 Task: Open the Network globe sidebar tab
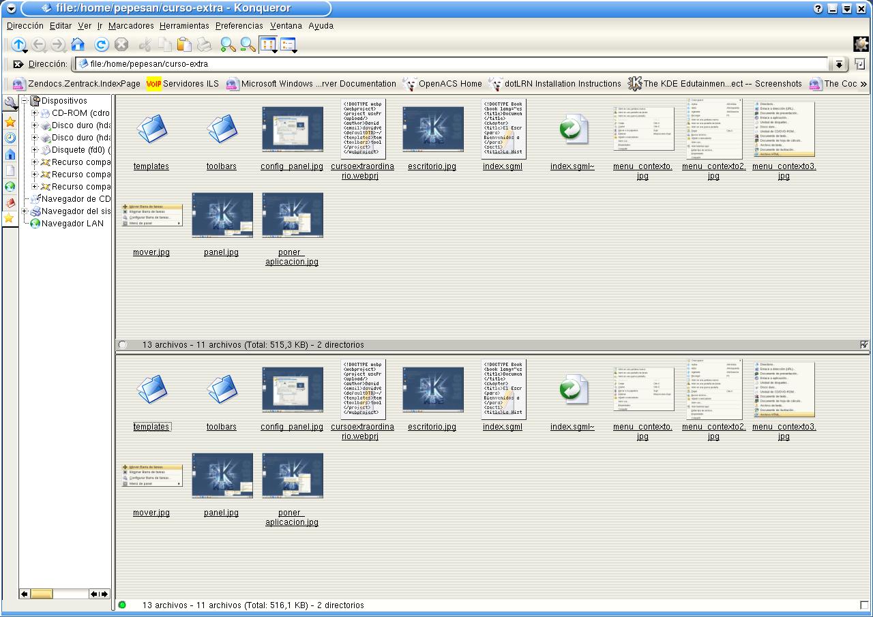click(10, 187)
